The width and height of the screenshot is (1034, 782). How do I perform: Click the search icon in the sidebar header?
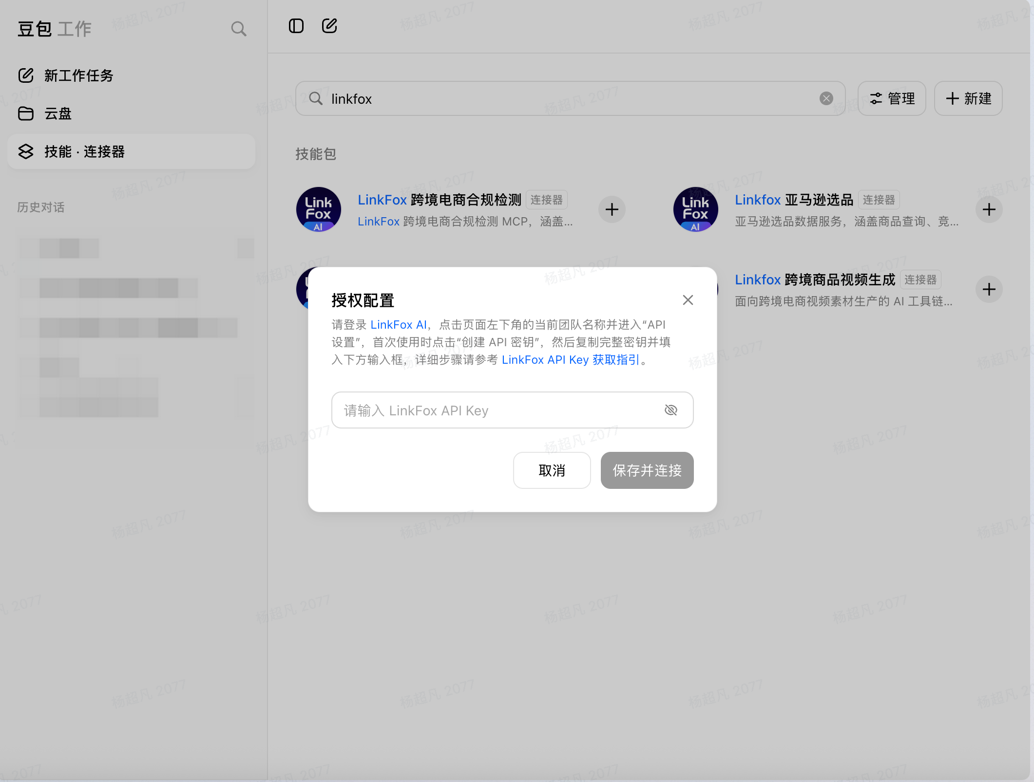(x=238, y=29)
